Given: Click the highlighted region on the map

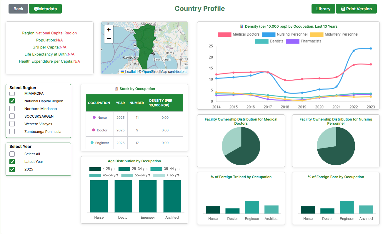Looking at the screenshot, I should 144,47.
